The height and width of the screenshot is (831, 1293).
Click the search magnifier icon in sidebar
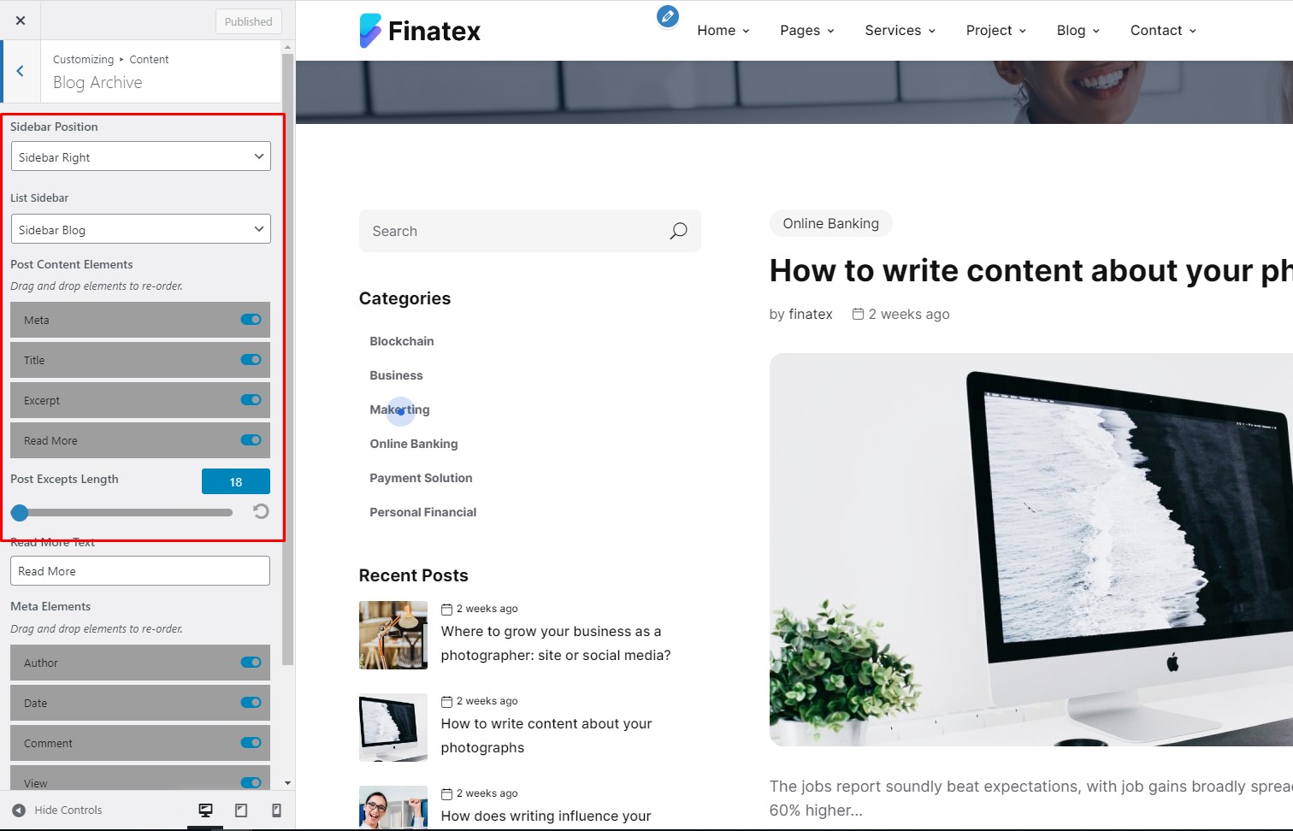point(678,231)
